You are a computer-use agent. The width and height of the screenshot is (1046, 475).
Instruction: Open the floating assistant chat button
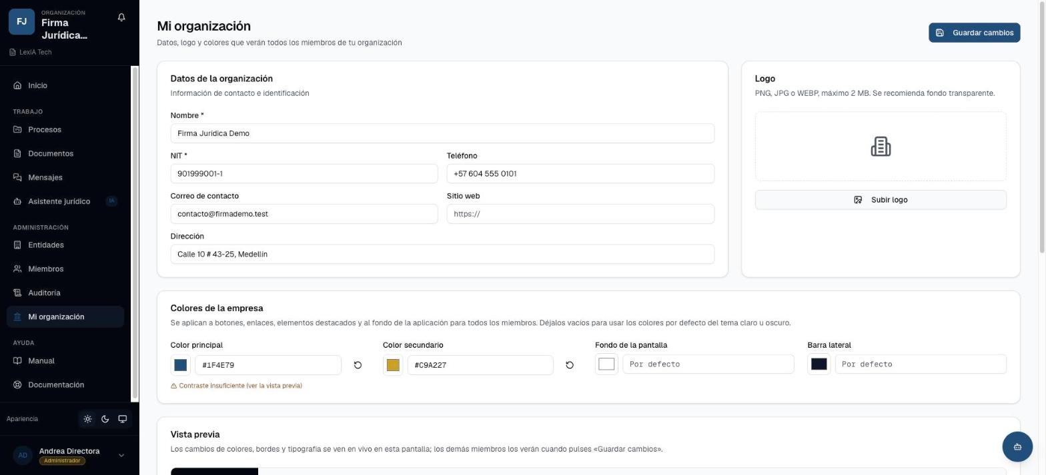tap(1017, 446)
